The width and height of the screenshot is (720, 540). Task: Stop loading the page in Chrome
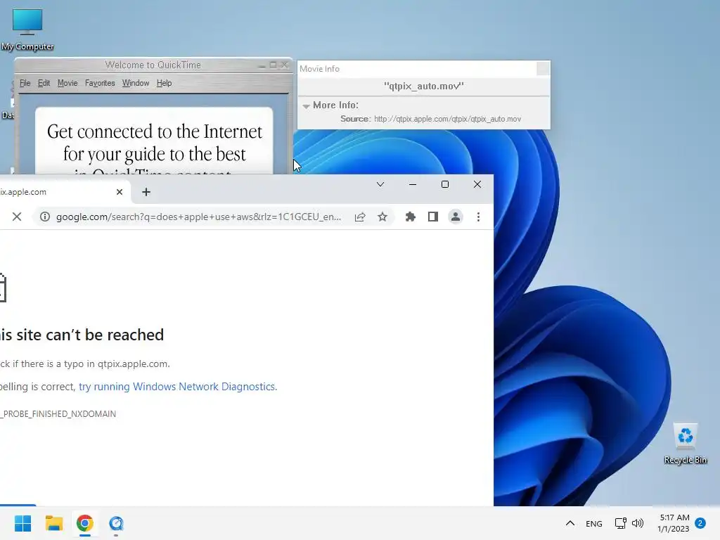point(17,217)
